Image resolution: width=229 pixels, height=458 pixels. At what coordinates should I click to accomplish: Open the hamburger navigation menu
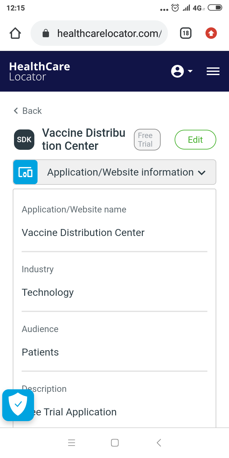[213, 71]
